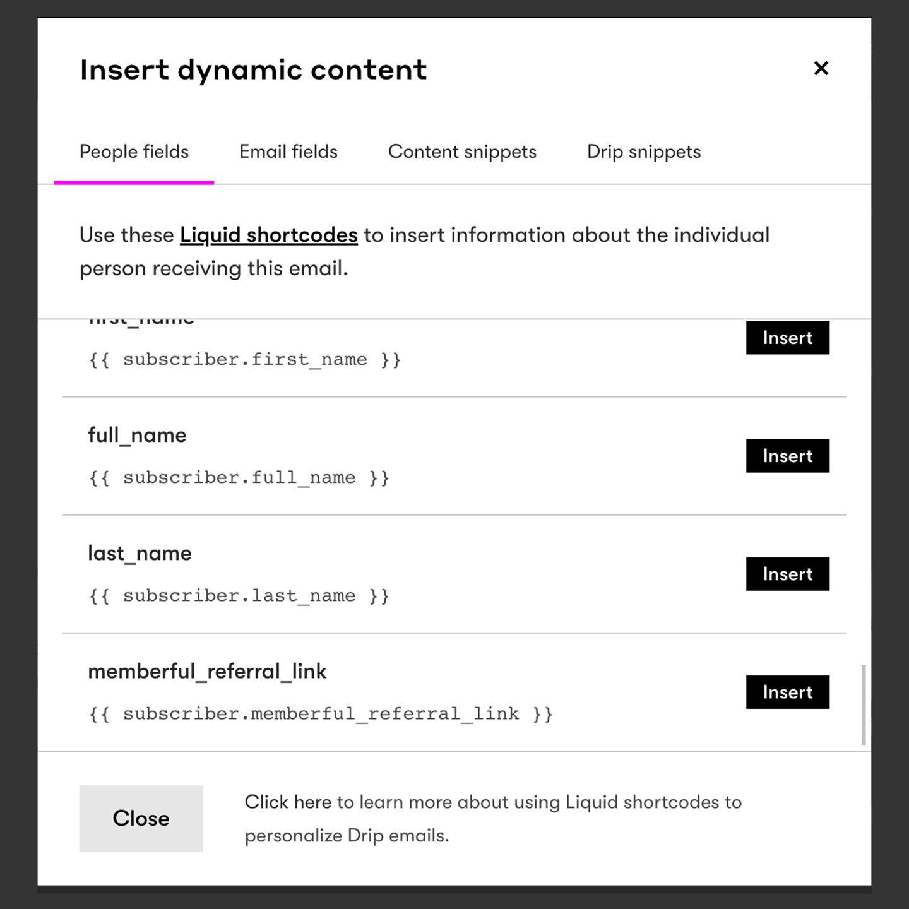Open the Content snippets tab
This screenshot has height=909, width=909.
462,151
